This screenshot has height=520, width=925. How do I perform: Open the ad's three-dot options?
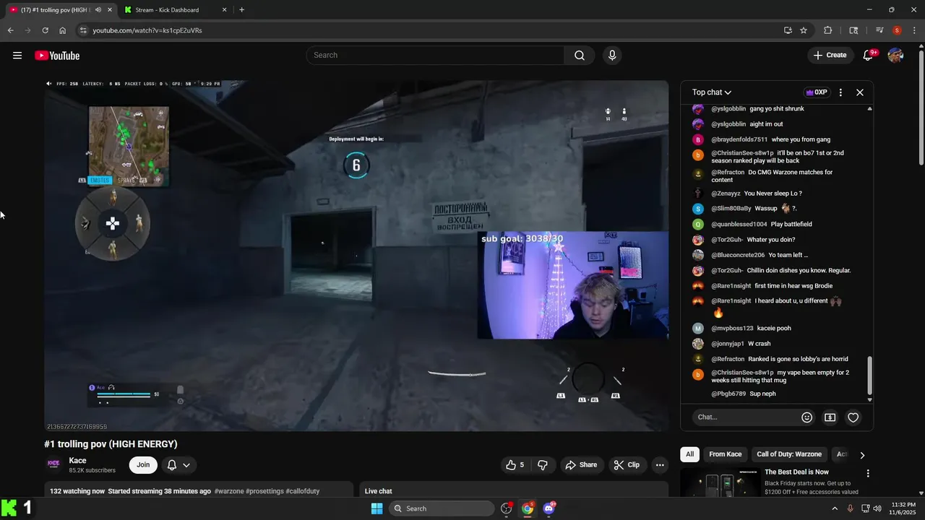click(868, 474)
